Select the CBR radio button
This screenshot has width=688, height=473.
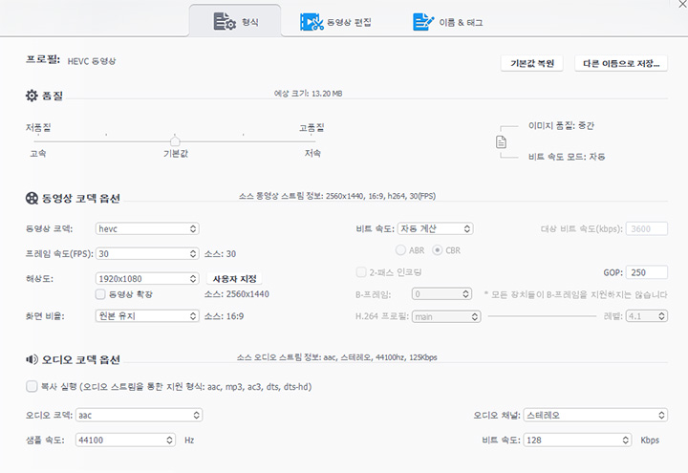pos(437,250)
